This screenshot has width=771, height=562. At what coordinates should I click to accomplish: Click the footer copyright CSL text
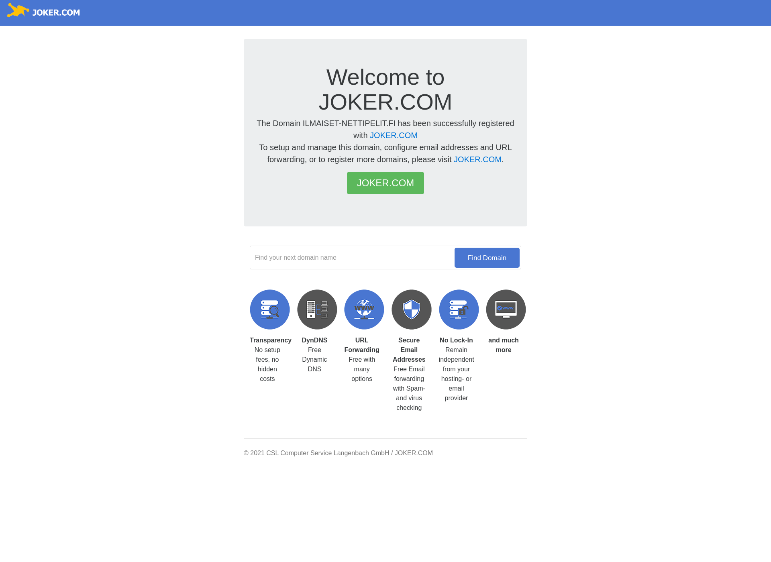338,452
